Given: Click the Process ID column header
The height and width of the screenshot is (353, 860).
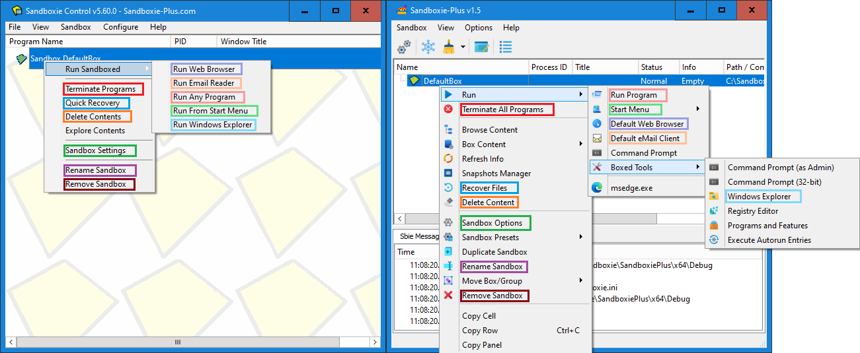Looking at the screenshot, I should (x=549, y=67).
